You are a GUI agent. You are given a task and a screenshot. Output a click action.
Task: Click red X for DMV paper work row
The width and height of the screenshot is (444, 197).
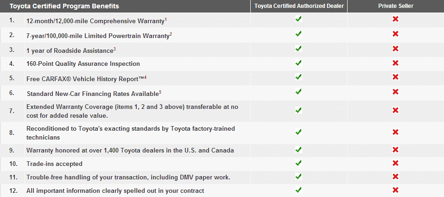[x=396, y=176]
